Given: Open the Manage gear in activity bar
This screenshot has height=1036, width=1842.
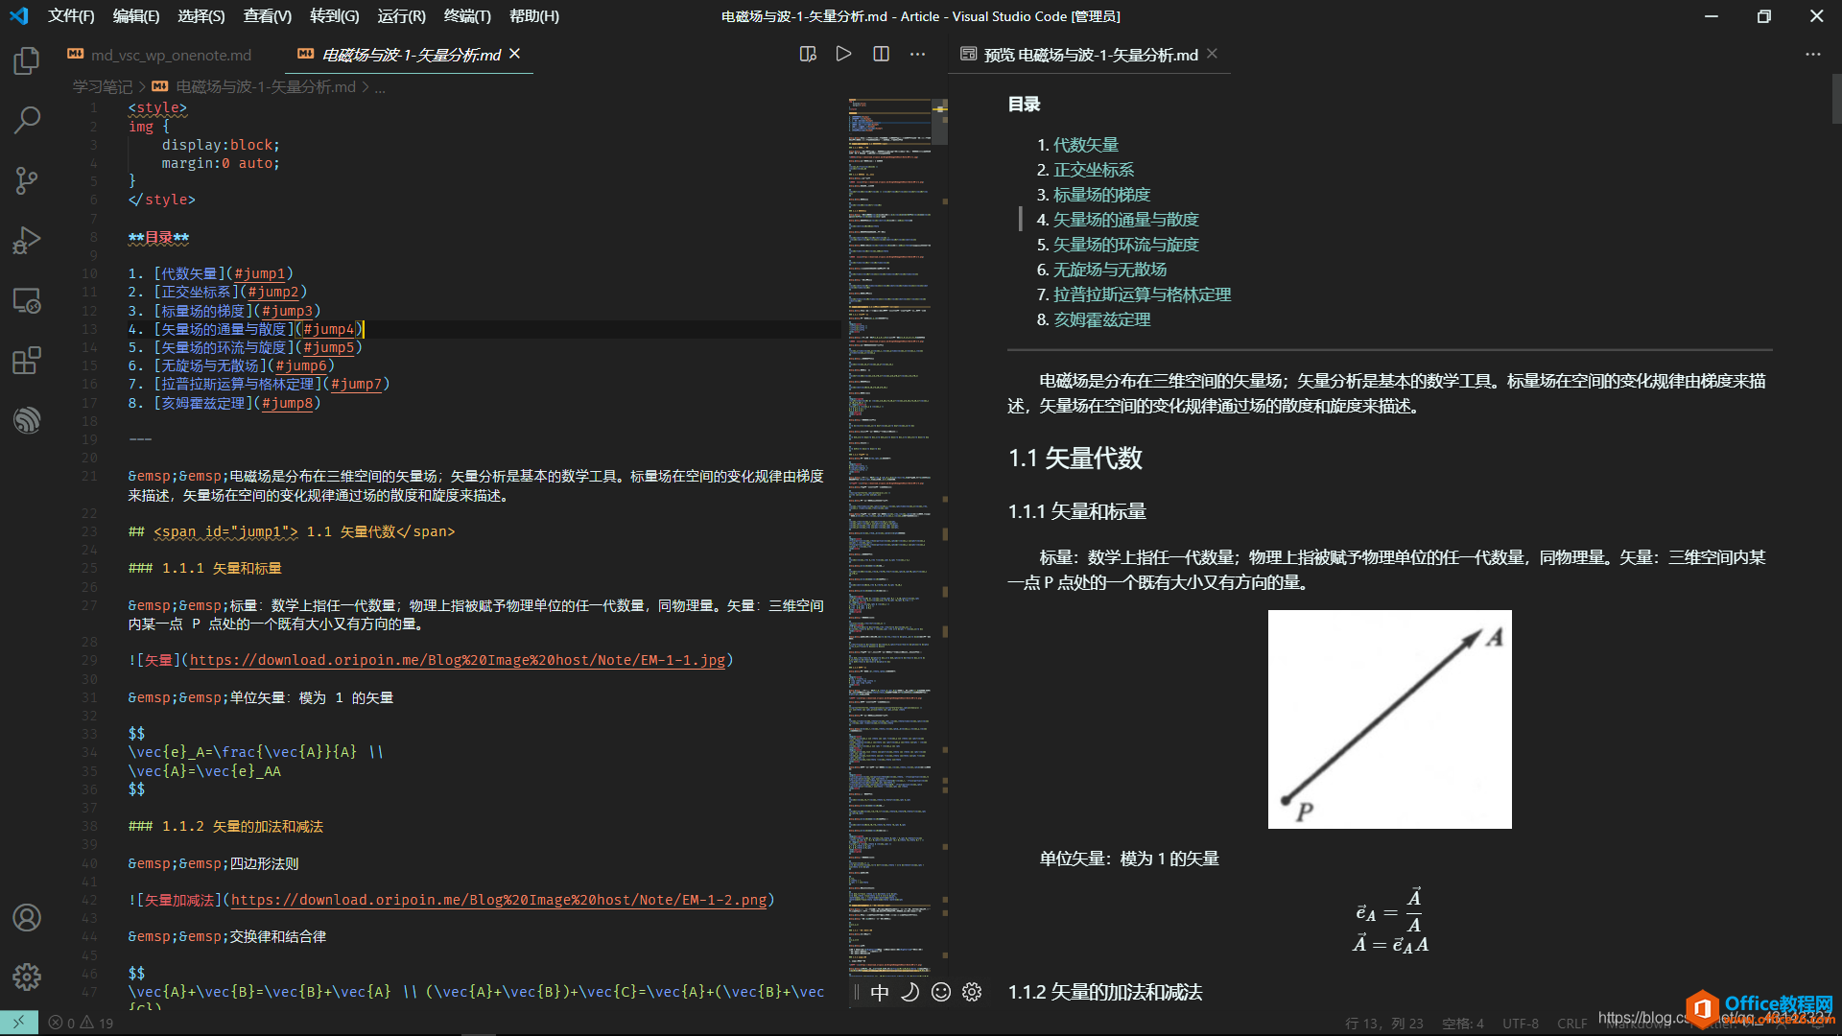Looking at the screenshot, I should (x=27, y=977).
